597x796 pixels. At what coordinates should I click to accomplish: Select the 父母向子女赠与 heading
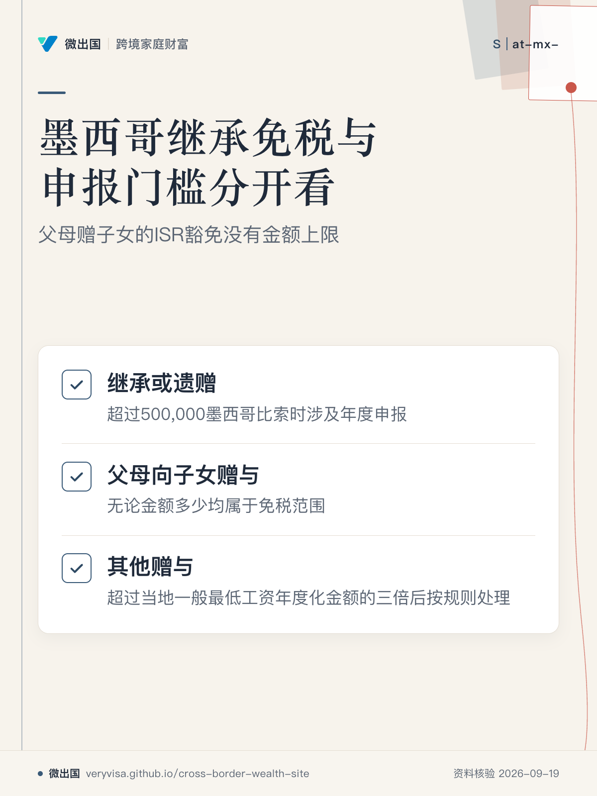(x=183, y=475)
